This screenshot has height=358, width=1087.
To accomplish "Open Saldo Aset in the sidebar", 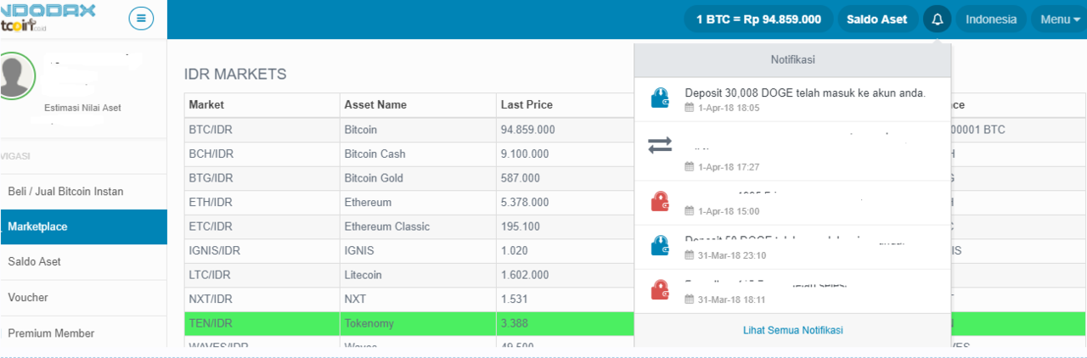I will point(83,262).
